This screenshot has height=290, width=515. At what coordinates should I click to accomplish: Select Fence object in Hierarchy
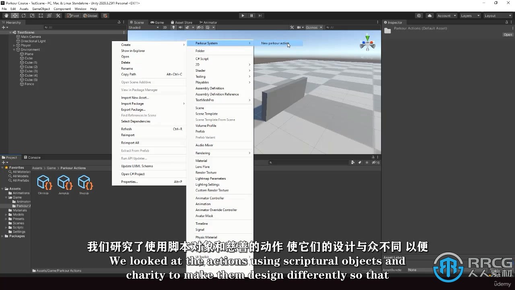(x=29, y=84)
